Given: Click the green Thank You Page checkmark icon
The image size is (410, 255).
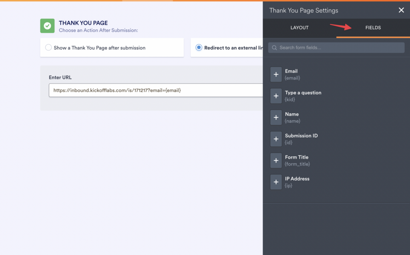Looking at the screenshot, I should coord(47,26).
